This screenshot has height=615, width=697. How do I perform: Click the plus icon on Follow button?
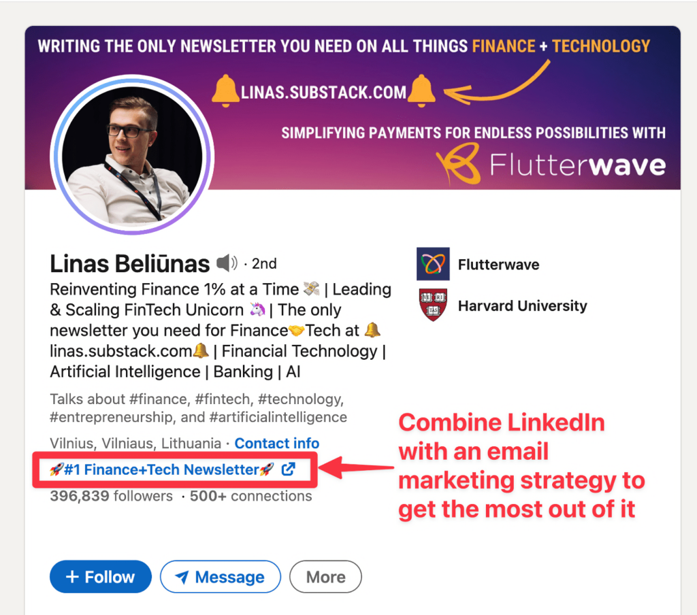(x=72, y=577)
